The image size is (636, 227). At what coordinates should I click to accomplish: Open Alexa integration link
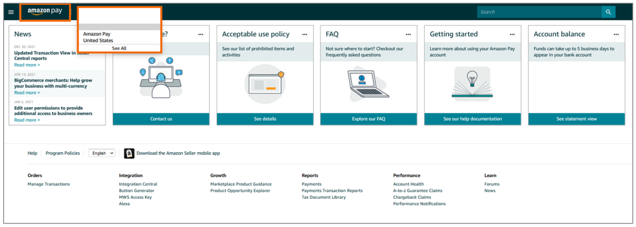click(124, 204)
